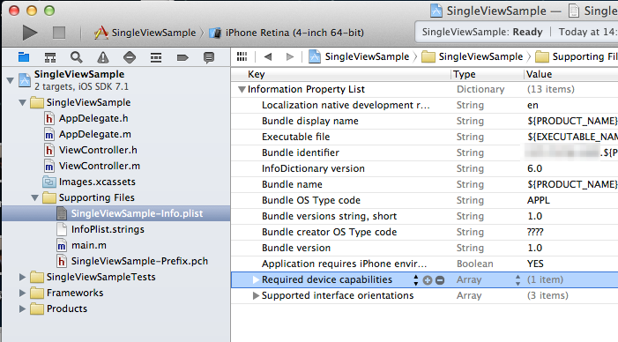Click the SingleViewSample: Ready status display
This screenshot has height=342, width=618.
tap(482, 32)
